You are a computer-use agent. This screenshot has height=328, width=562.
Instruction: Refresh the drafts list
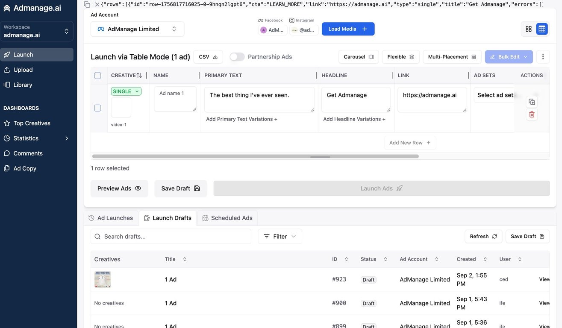(x=483, y=237)
